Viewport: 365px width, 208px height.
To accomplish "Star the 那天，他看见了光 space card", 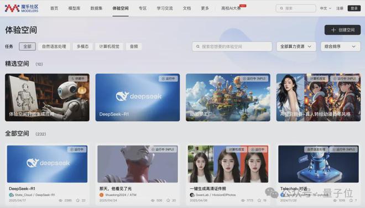I will tap(168, 200).
